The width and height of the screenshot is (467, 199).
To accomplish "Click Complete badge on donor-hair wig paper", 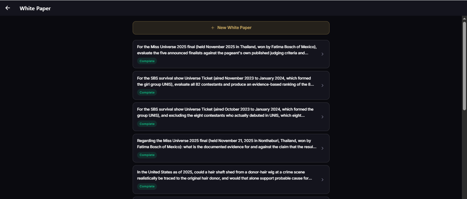I will click(x=147, y=186).
